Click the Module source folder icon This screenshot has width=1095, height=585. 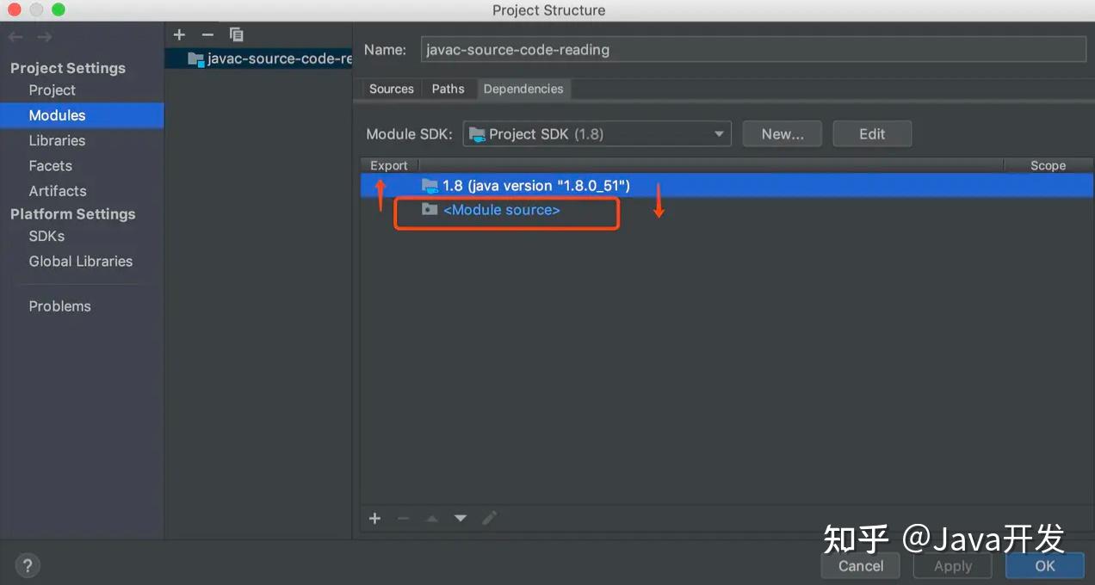click(430, 210)
